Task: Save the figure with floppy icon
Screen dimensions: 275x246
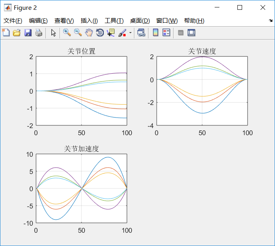Action: coord(28,33)
